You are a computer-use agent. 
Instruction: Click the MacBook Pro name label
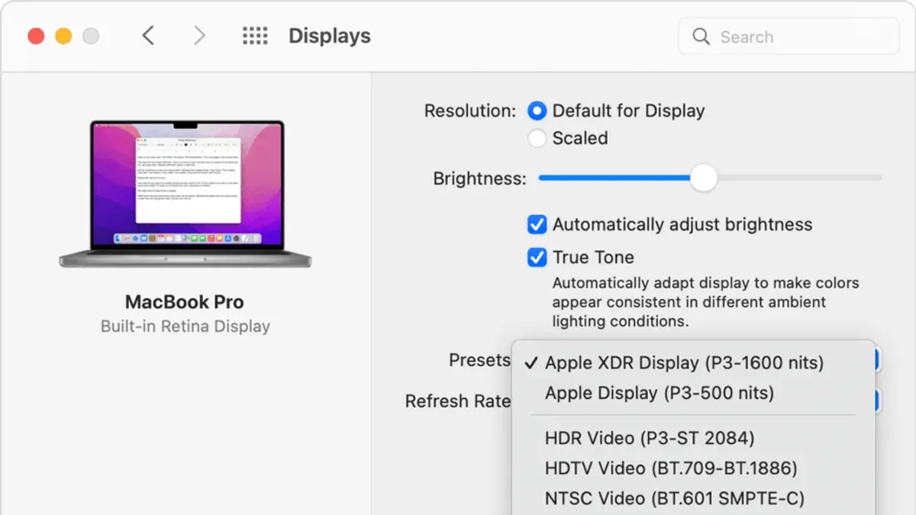point(185,301)
